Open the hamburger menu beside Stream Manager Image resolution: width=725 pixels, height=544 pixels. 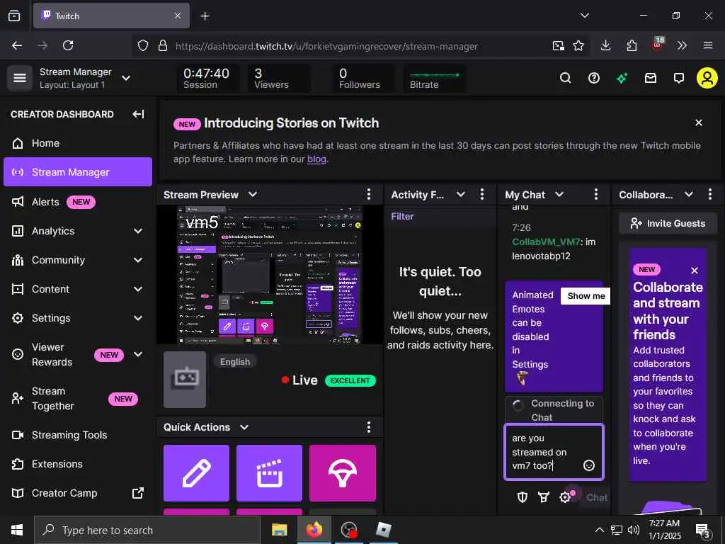(19, 78)
